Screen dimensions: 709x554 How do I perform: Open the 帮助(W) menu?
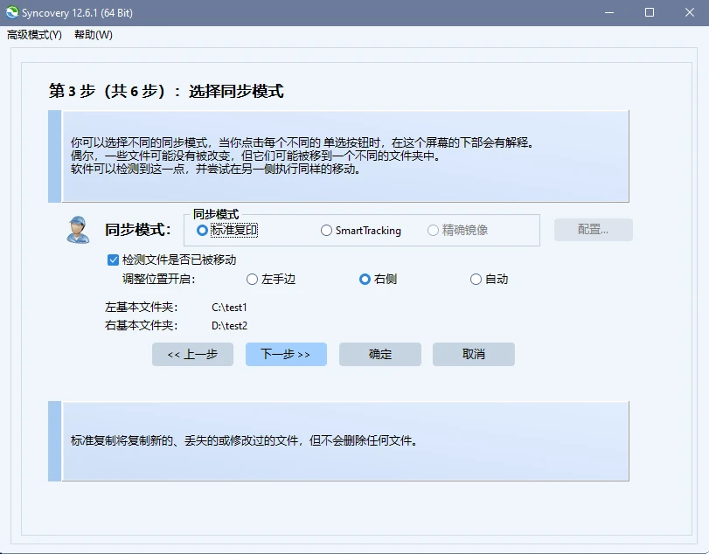tap(94, 35)
